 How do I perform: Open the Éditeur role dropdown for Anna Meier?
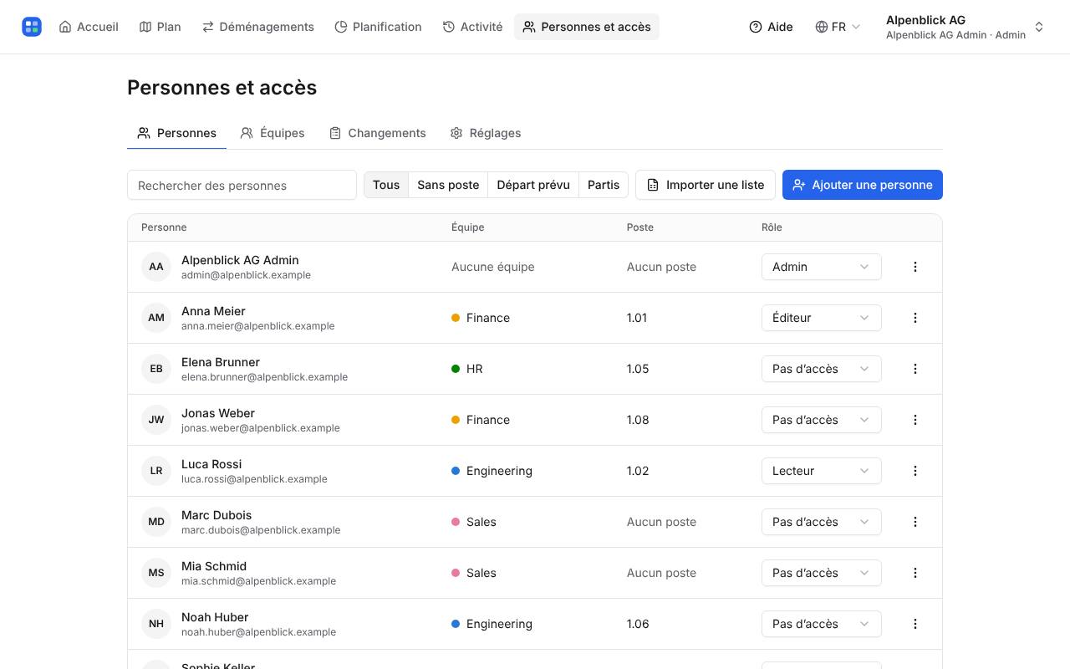point(821,318)
